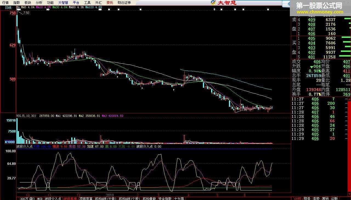Click the 7.50 high price annotation

point(26,13)
